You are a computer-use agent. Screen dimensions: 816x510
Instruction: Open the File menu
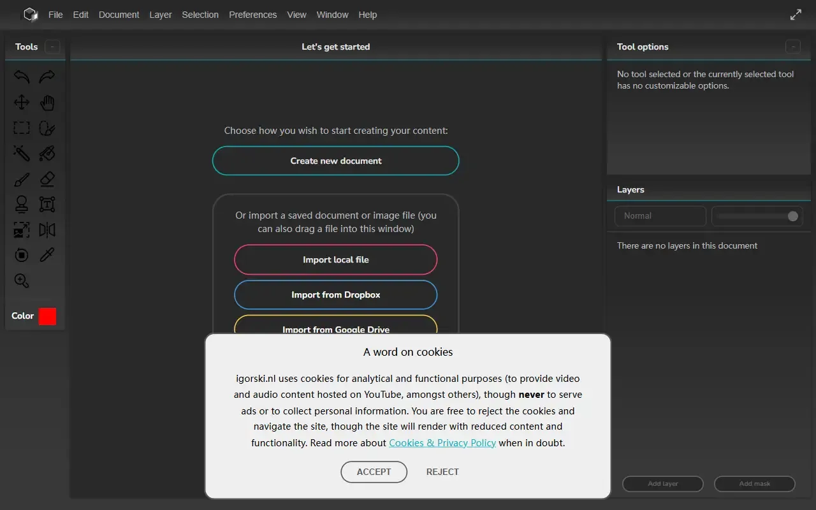point(55,15)
